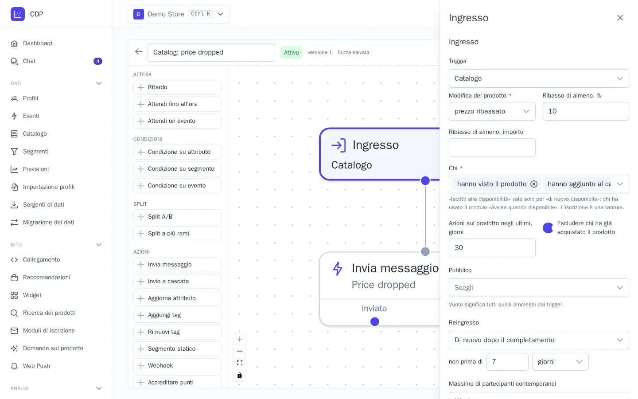
Task: Open the giorni unit dropdown
Action: click(560, 362)
